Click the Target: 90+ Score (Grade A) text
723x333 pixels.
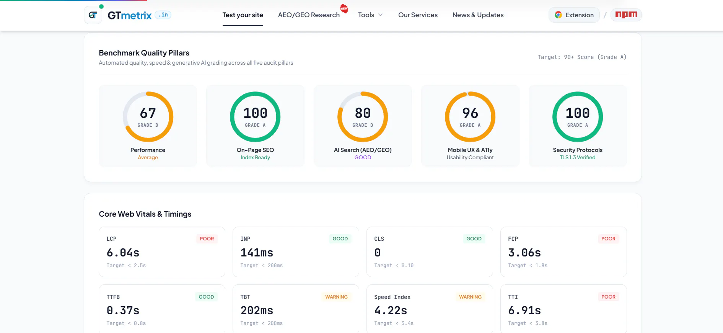pos(582,57)
